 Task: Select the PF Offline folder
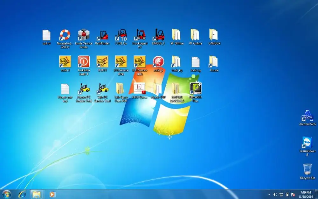pyautogui.click(x=176, y=35)
